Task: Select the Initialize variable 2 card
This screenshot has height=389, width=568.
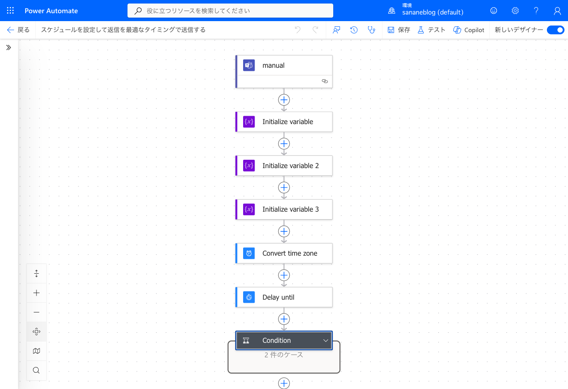Action: [x=284, y=165]
